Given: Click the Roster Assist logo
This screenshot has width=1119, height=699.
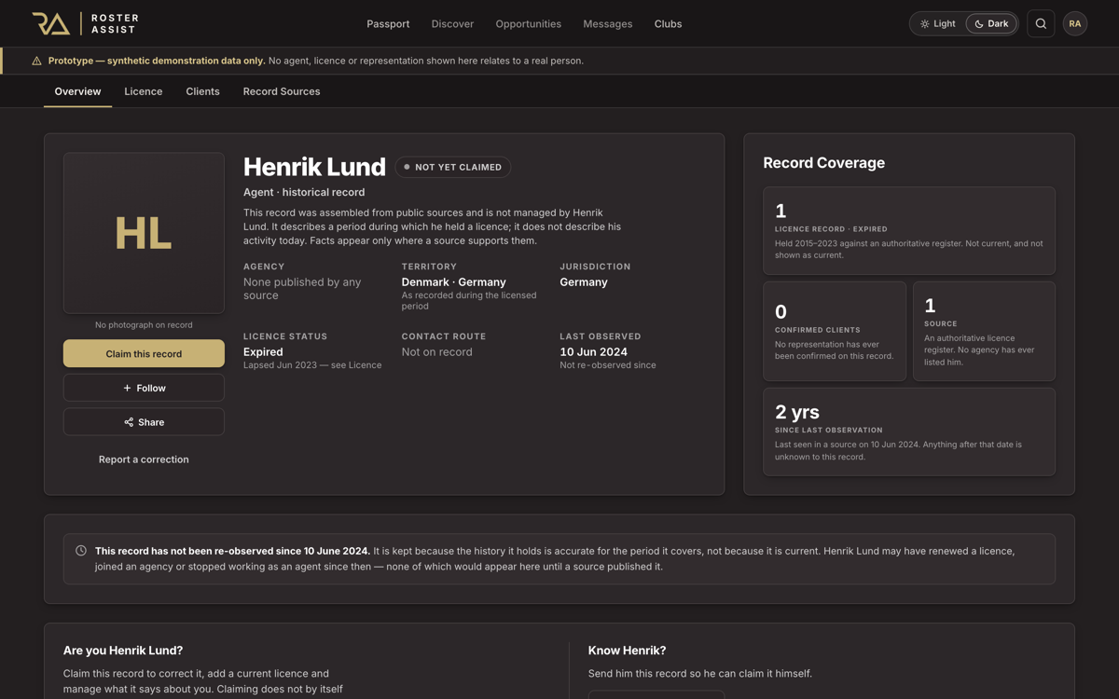Looking at the screenshot, I should 85,24.
